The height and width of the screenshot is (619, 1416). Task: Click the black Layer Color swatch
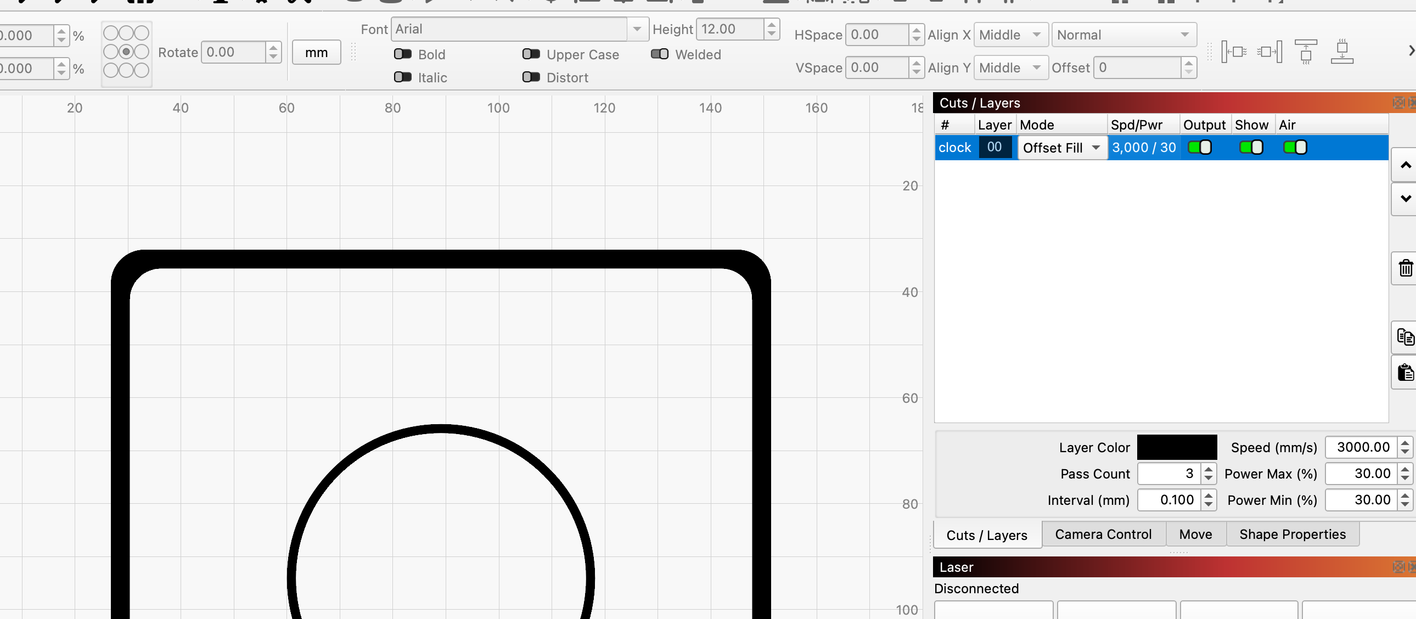tap(1176, 447)
